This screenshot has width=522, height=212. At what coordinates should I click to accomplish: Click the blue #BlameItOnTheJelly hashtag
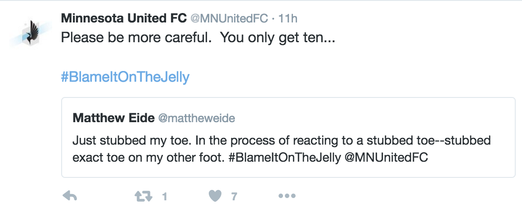pyautogui.click(x=125, y=77)
